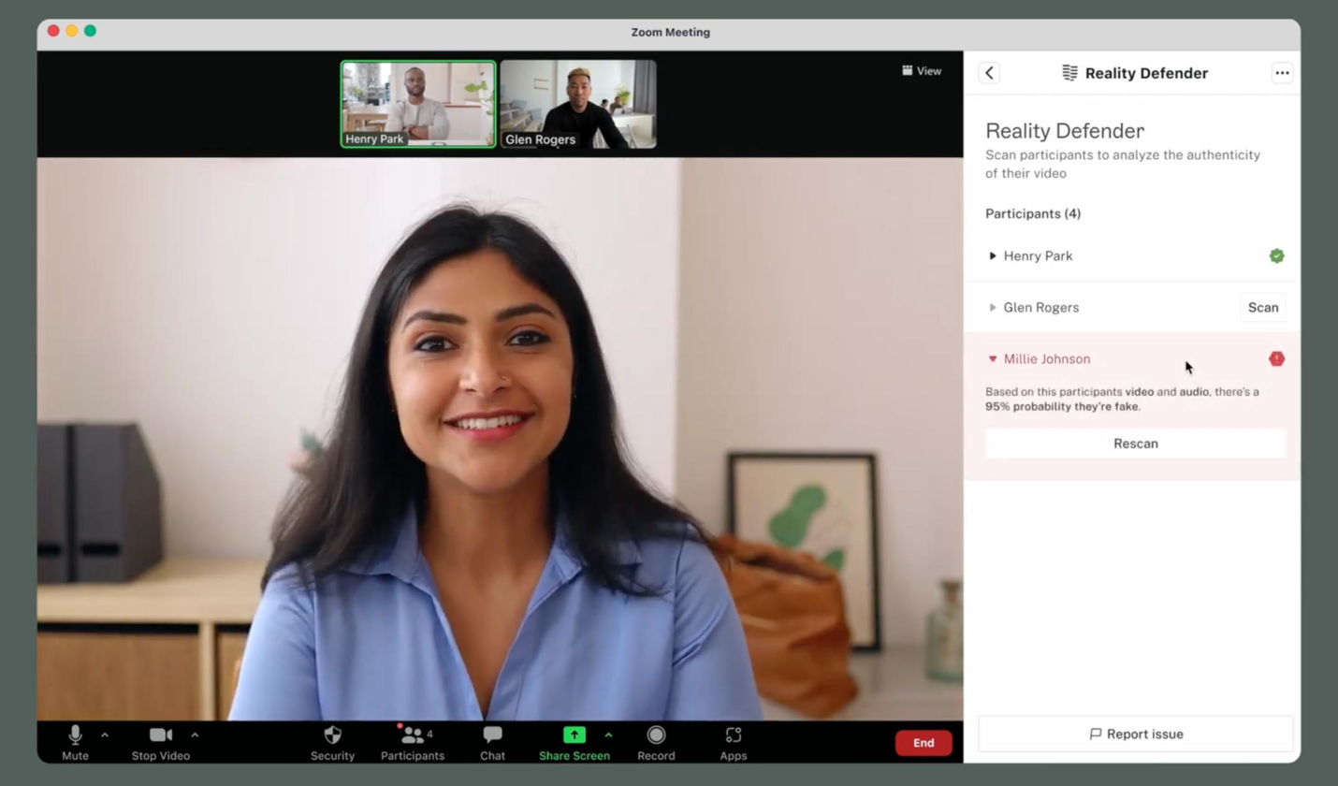Expand Glen Rogers participant row

click(x=993, y=308)
